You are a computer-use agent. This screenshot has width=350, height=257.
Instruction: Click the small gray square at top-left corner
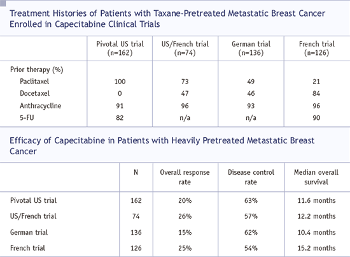(x=3, y=3)
